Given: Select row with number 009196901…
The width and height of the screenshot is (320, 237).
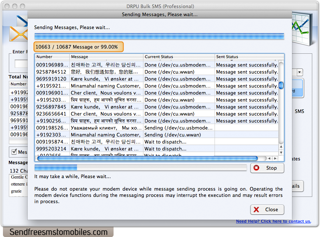Looking at the screenshot, I should (157, 93).
